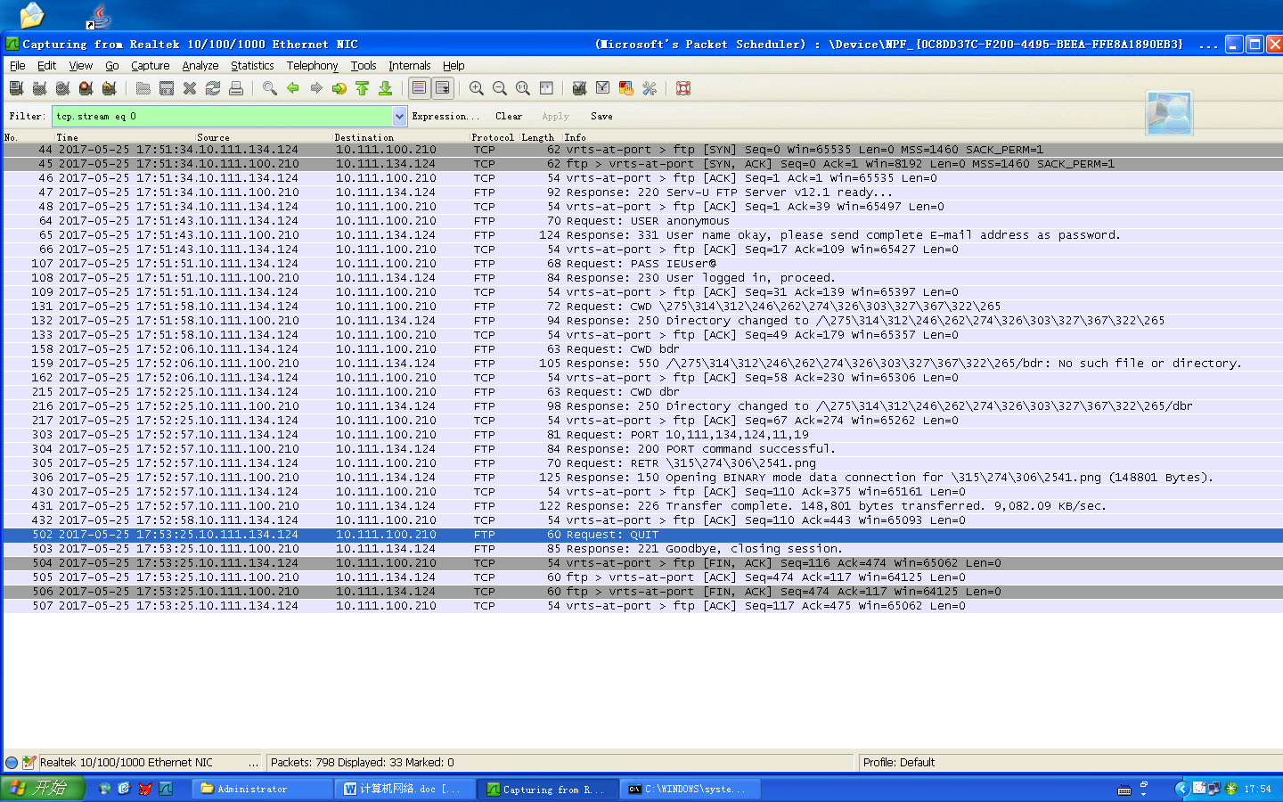Open the Capture menu
1283x802 pixels.
[x=150, y=66]
